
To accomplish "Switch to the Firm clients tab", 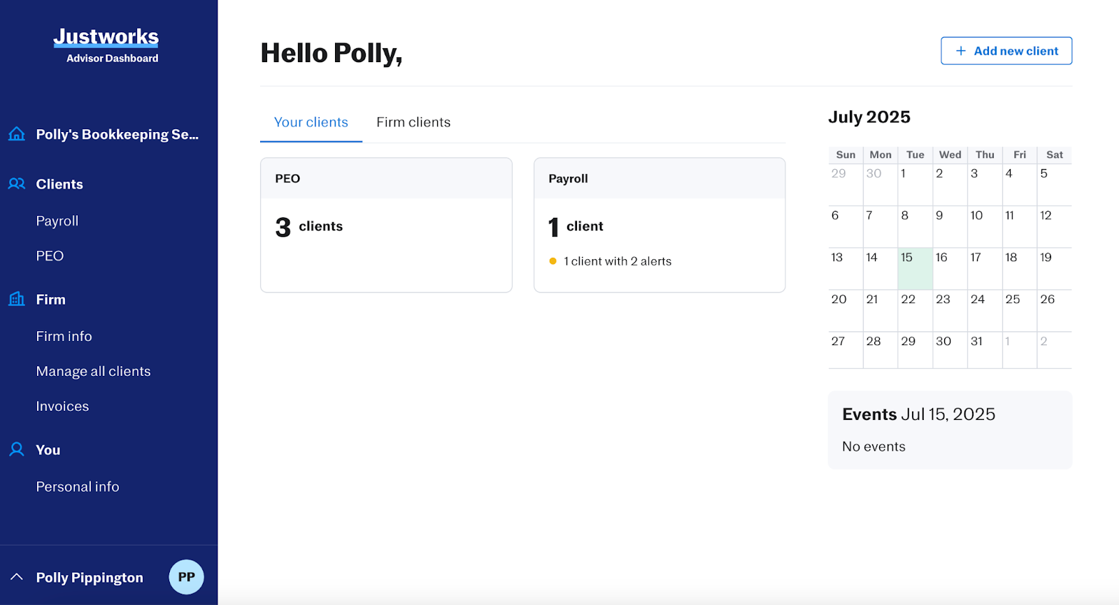I will point(413,122).
